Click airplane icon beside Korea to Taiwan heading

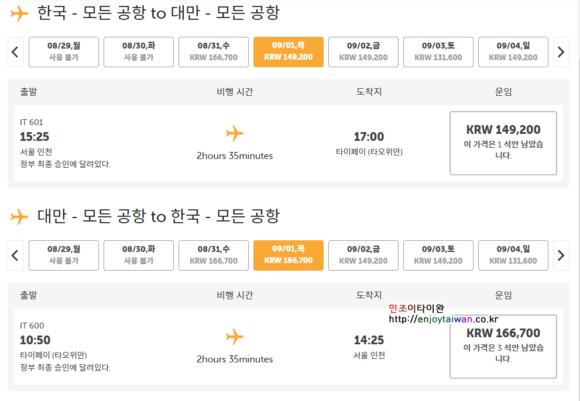(19, 14)
